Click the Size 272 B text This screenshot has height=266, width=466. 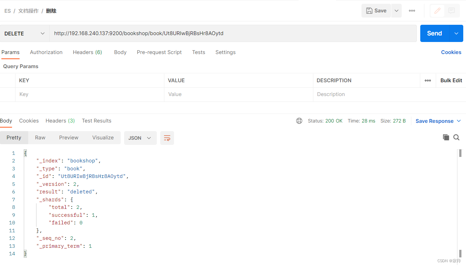[x=393, y=121]
